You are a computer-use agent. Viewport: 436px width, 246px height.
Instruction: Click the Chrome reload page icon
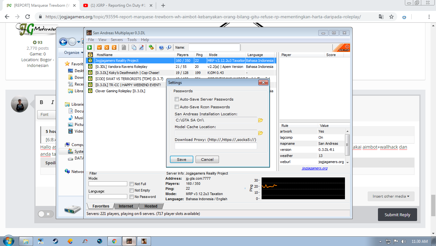(x=28, y=17)
